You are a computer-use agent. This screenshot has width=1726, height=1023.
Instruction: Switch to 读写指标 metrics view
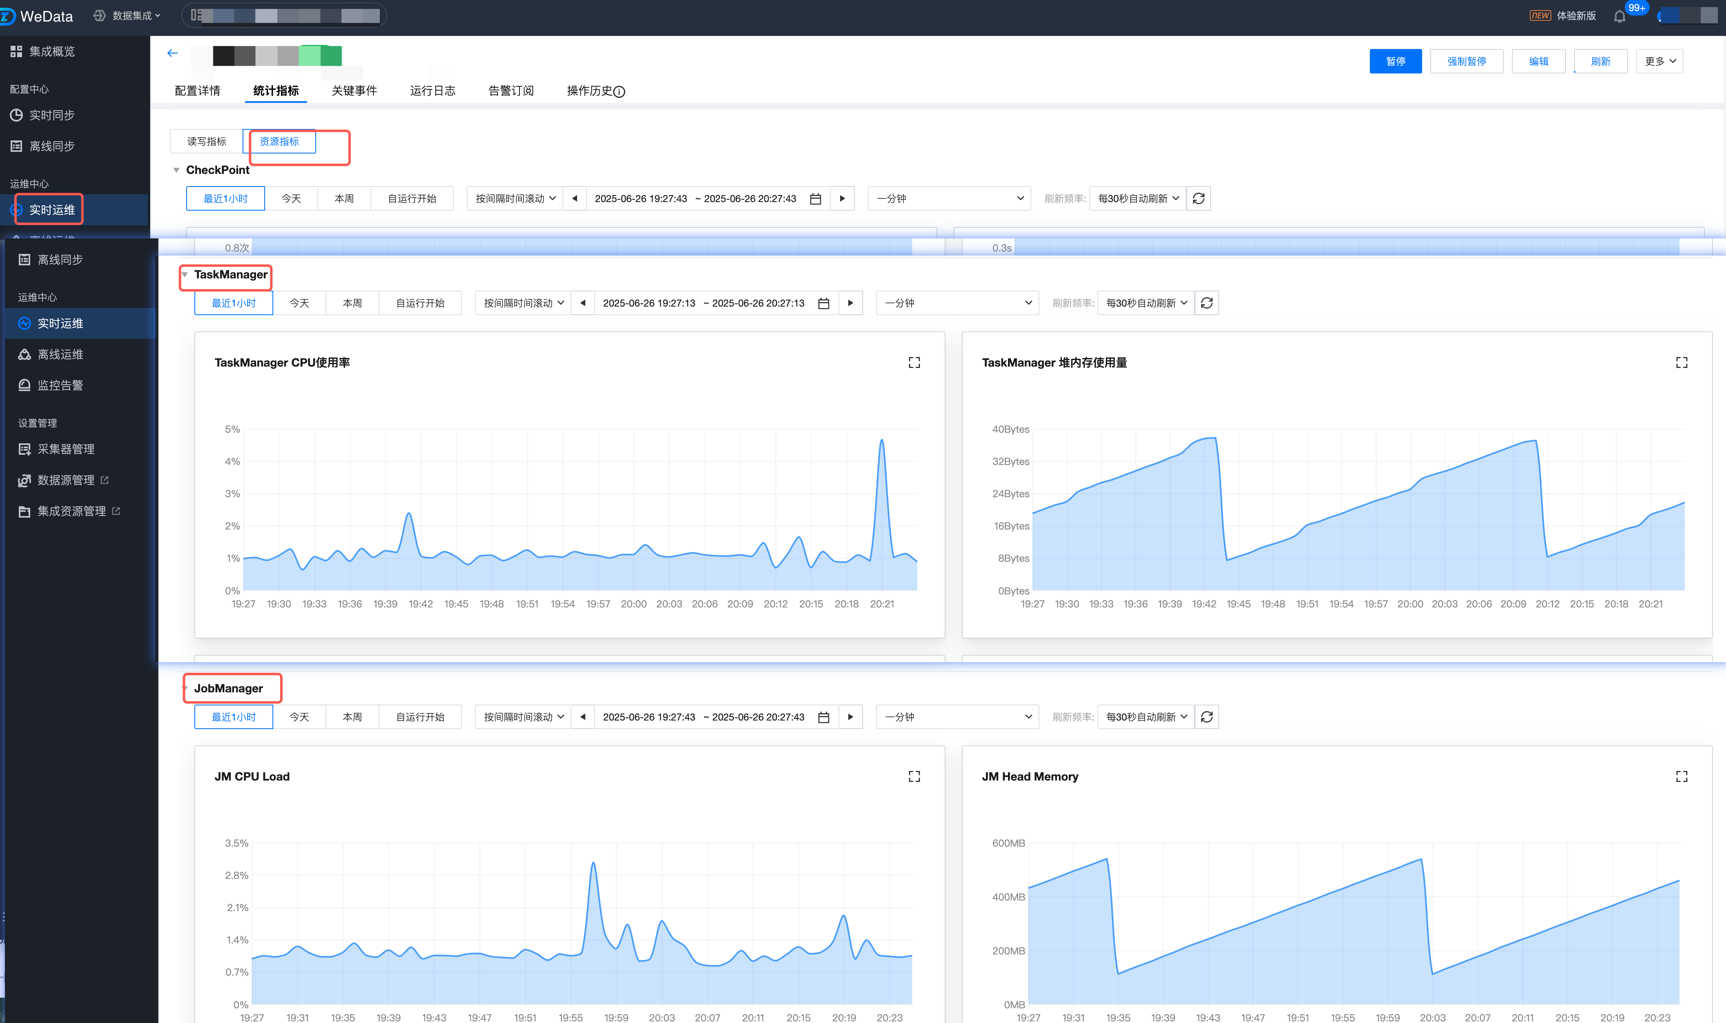click(x=206, y=141)
